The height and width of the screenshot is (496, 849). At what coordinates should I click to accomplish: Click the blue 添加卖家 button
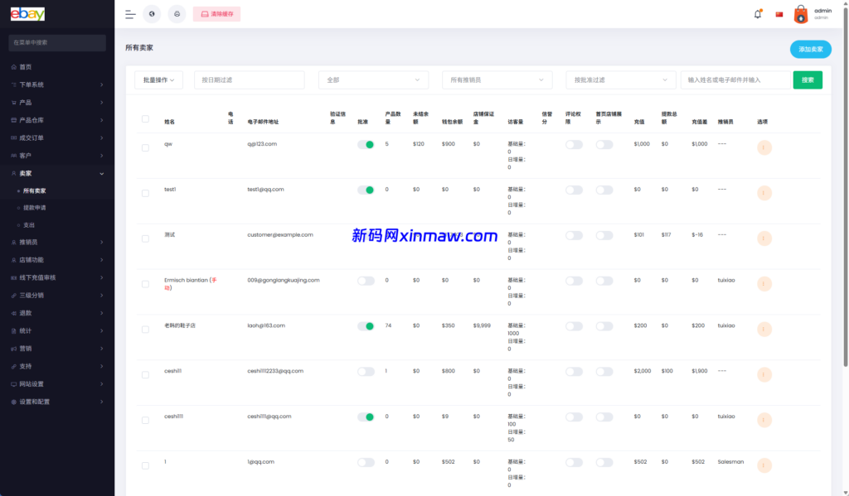[810, 50]
